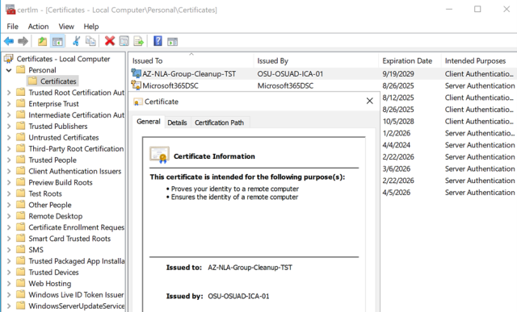The width and height of the screenshot is (517, 312).
Task: Click the Trusted Publishers folder icon
Action: click(21, 126)
